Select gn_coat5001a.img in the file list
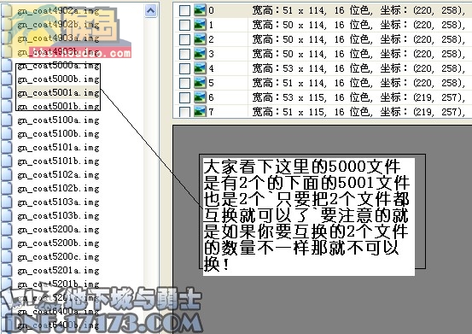Viewport: 472px width, 334px height. pyautogui.click(x=58, y=93)
